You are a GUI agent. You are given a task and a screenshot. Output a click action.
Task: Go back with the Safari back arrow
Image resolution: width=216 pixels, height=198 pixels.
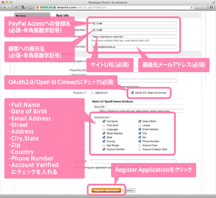(4, 7)
